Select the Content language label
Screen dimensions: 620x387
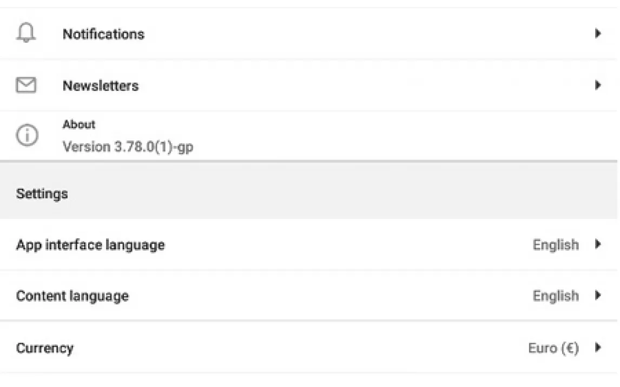(72, 296)
